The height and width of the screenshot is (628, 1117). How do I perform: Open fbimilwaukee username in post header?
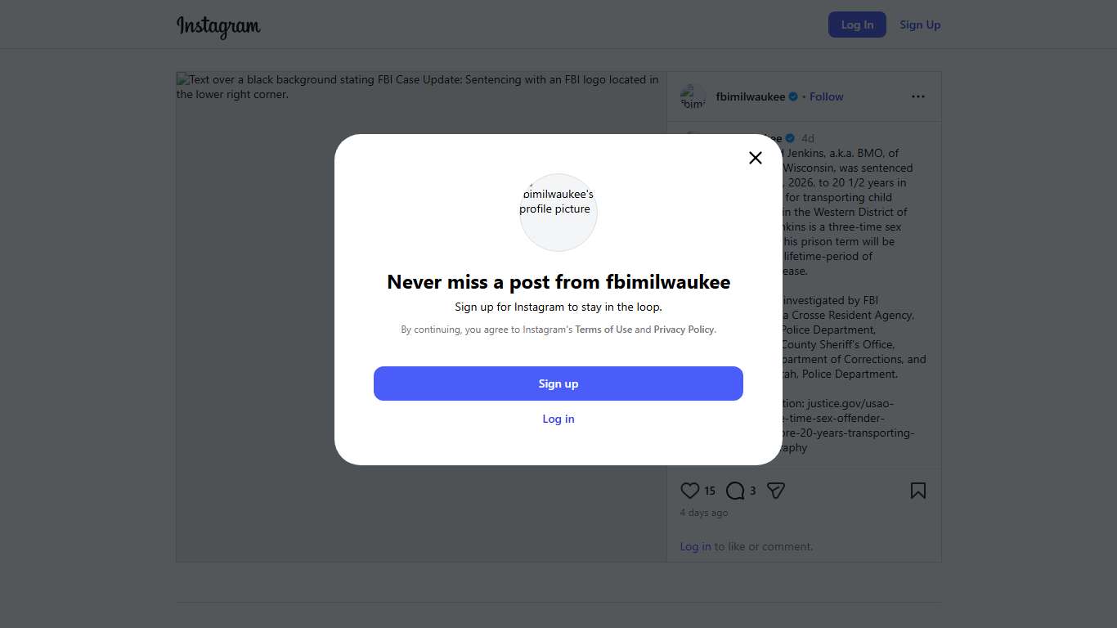(750, 96)
